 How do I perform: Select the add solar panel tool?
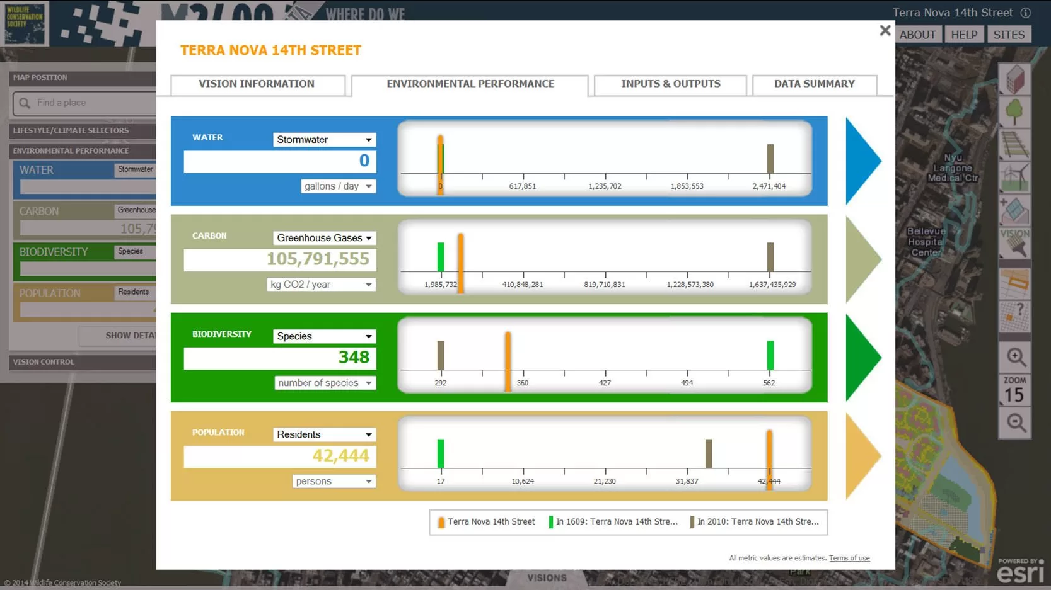pos(1014,210)
